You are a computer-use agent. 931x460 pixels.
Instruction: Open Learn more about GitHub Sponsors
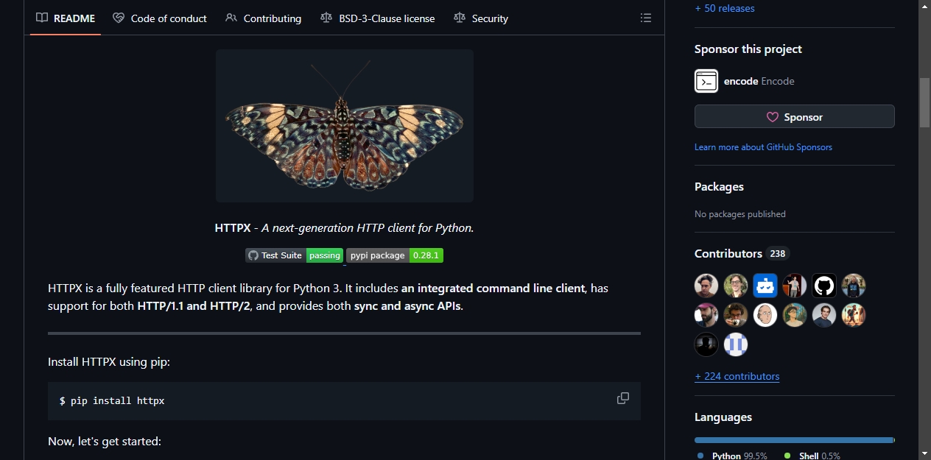pyautogui.click(x=763, y=147)
